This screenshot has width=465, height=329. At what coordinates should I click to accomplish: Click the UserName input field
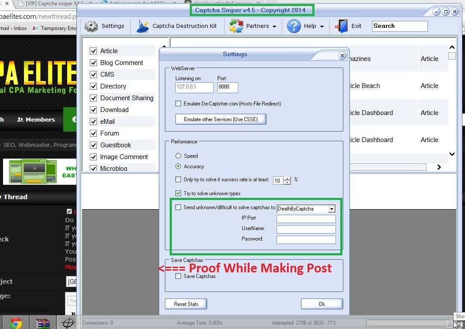[x=306, y=229]
